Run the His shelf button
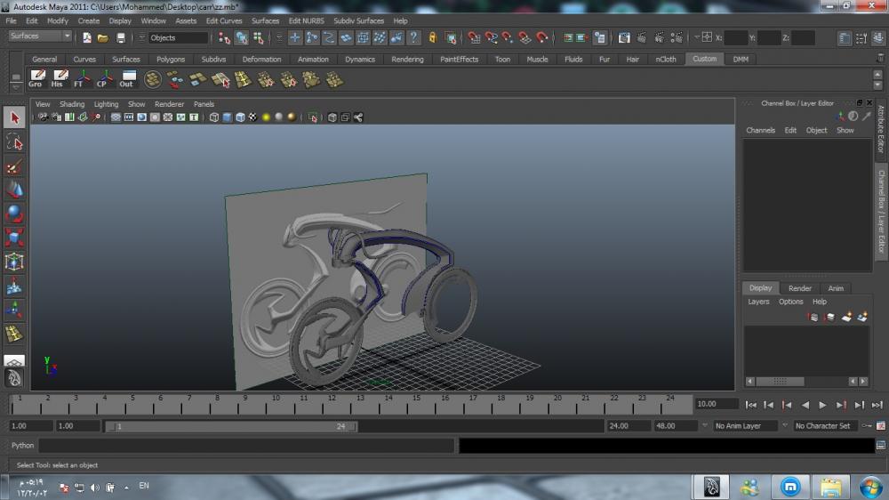889x500 pixels. click(59, 78)
